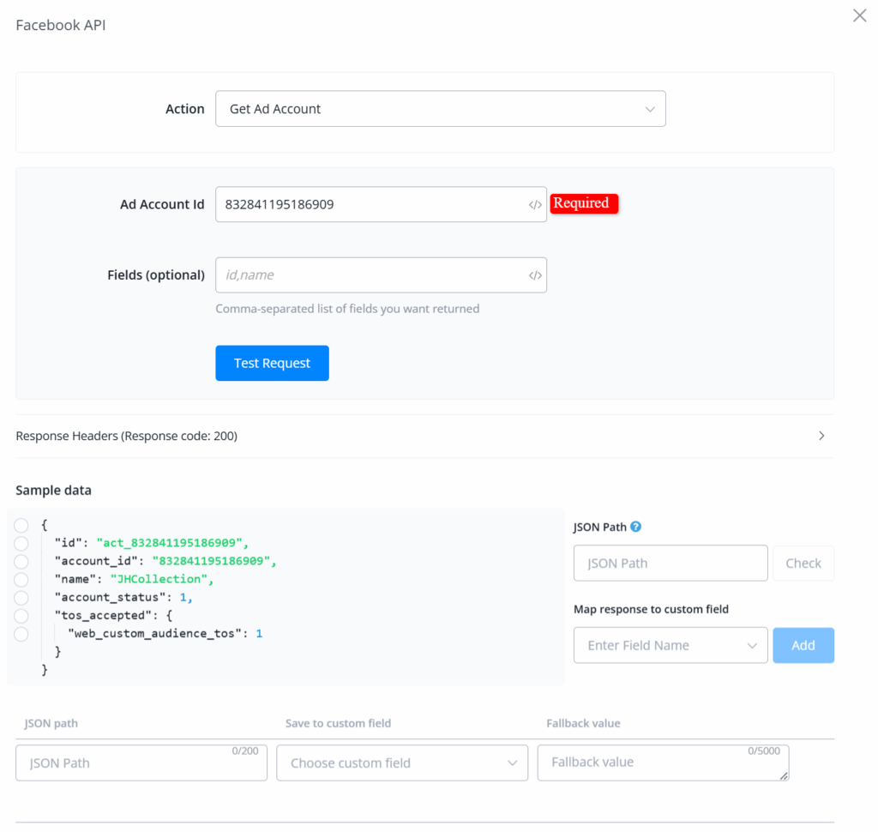Select the radio circle beside "id" line

[21, 543]
